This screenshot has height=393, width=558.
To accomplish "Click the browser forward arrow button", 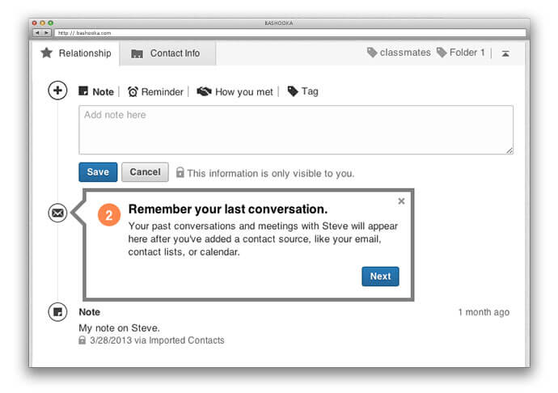I will coord(46,32).
